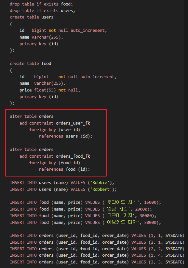
Task: Select the 'create table users' statement line
Action: tap(32, 17)
